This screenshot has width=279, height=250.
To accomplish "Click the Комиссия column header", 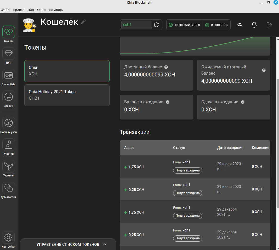I will point(260,148).
